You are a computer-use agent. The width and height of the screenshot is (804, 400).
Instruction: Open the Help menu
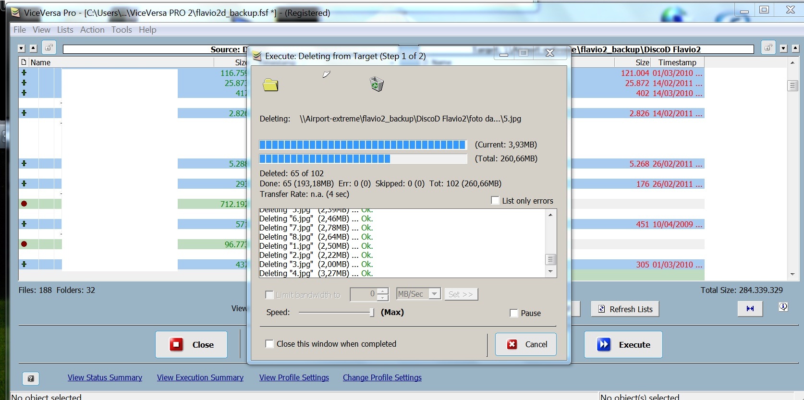click(147, 30)
